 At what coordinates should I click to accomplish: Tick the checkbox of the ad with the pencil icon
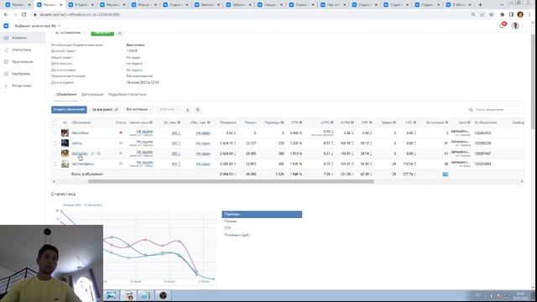click(55, 154)
